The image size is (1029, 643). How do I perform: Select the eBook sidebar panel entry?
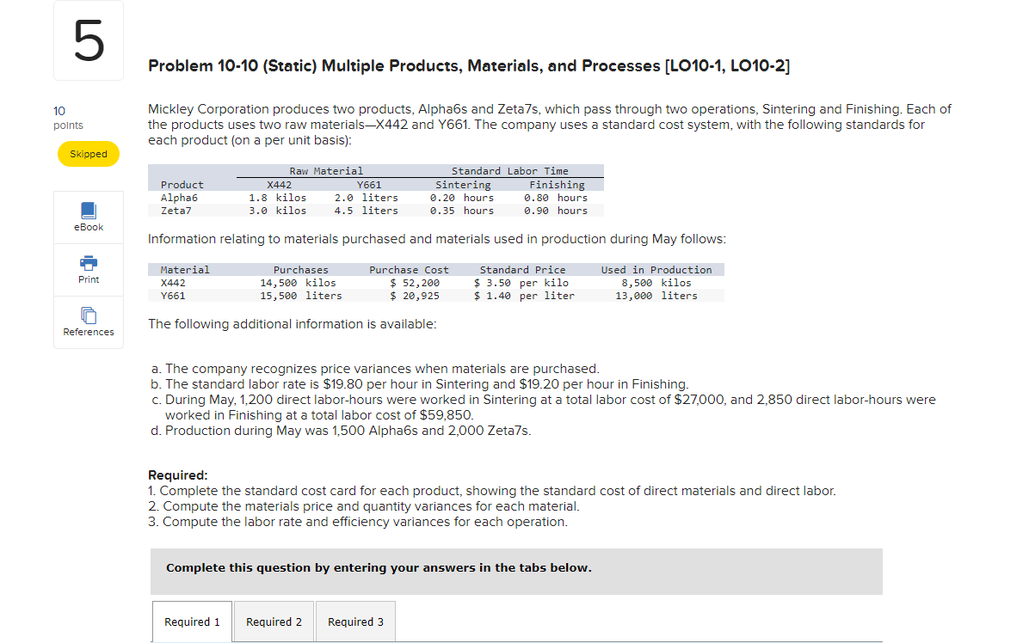tap(88, 216)
